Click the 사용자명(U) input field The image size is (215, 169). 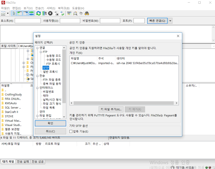coord(70,21)
